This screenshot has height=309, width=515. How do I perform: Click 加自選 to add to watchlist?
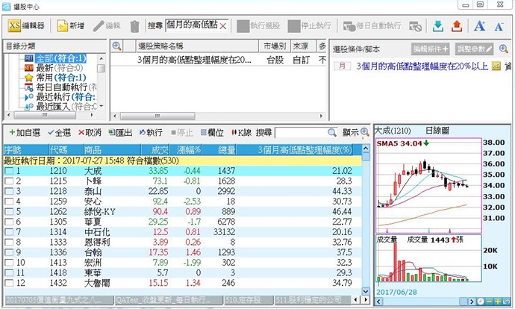coord(23,132)
